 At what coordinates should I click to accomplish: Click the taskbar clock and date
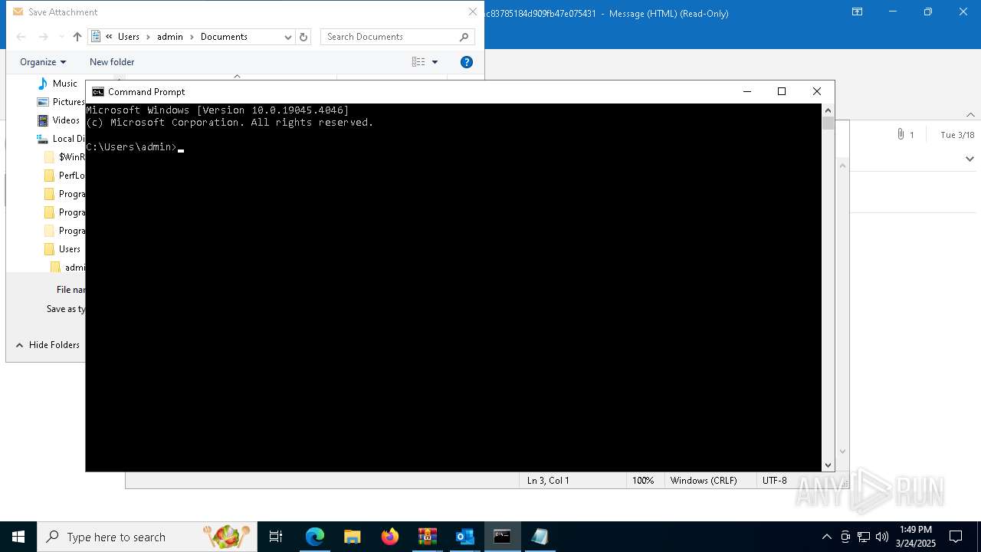916,537
